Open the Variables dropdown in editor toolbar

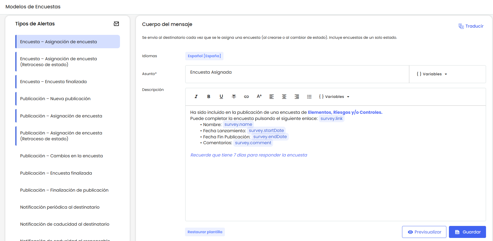click(x=334, y=97)
